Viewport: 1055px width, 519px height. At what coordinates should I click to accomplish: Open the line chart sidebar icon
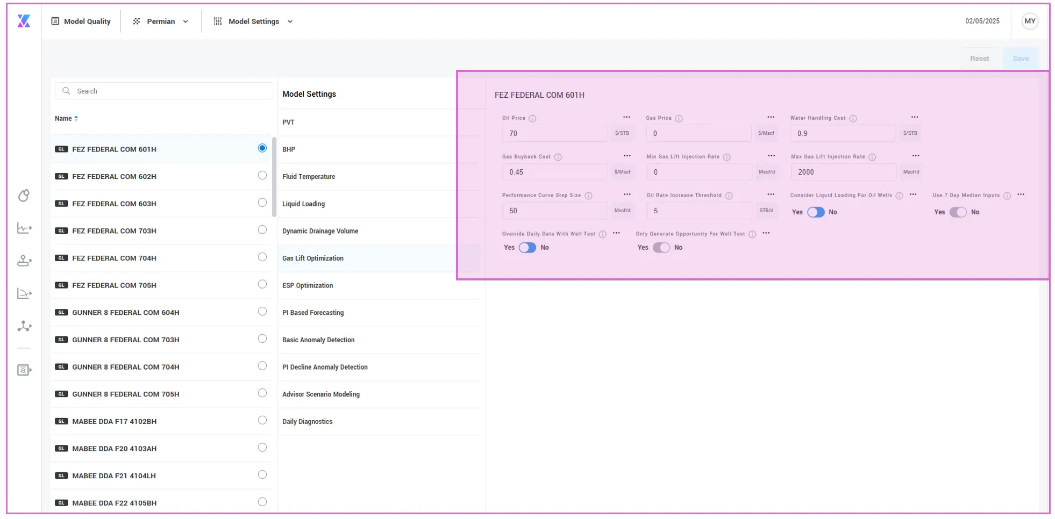coord(24,228)
